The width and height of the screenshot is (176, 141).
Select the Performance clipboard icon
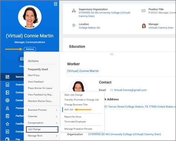click(7, 116)
